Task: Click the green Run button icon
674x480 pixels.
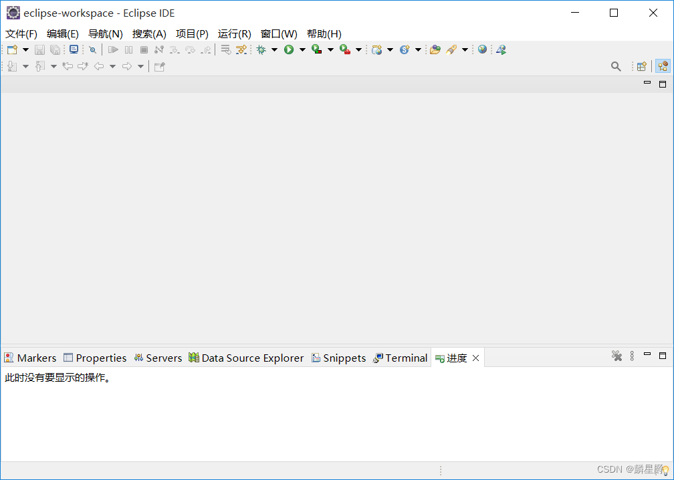Action: (x=289, y=49)
